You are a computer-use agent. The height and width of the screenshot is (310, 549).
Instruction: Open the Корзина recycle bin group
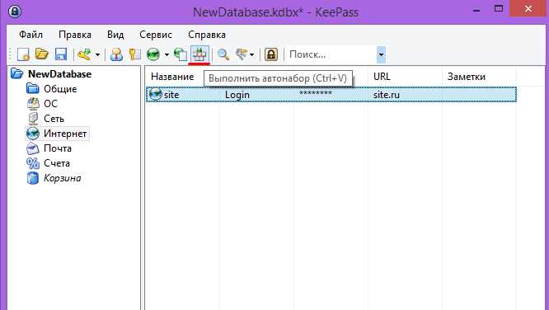click(x=63, y=178)
